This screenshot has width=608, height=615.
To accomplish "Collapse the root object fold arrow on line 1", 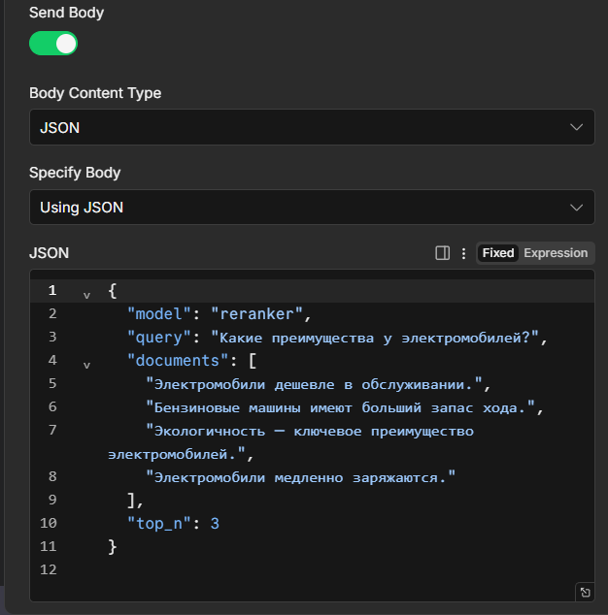I will [86, 294].
